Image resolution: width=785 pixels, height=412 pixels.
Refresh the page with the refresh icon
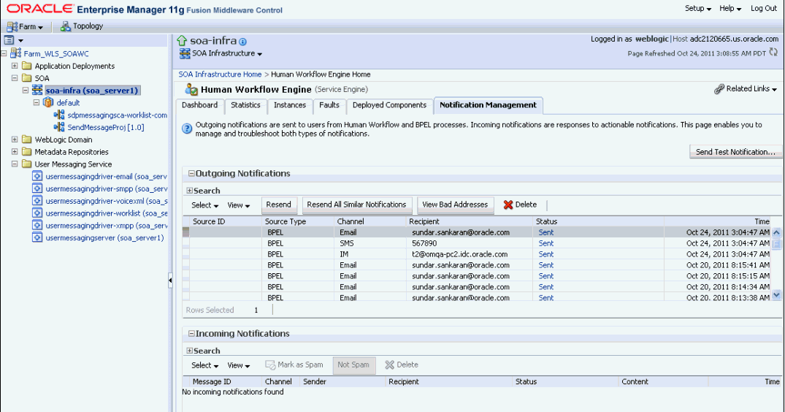click(773, 53)
